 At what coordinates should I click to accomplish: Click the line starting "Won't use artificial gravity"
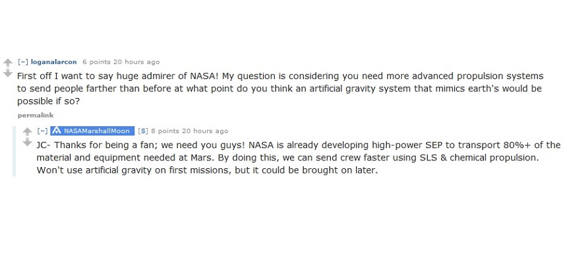click(x=207, y=170)
